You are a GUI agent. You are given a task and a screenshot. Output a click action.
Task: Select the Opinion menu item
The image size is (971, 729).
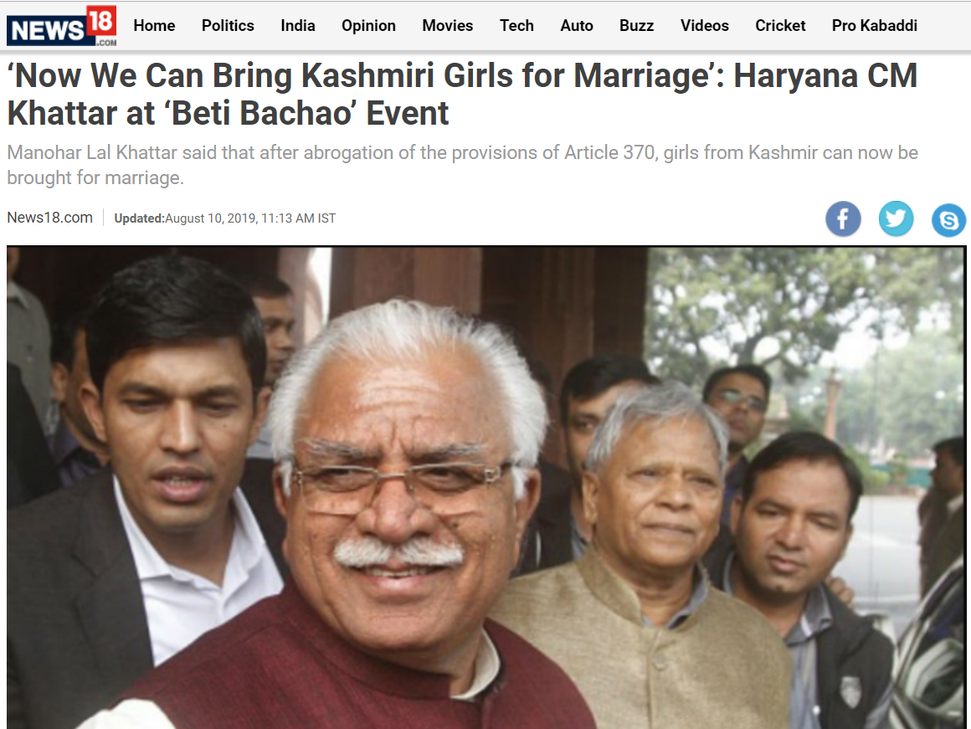[x=368, y=25]
